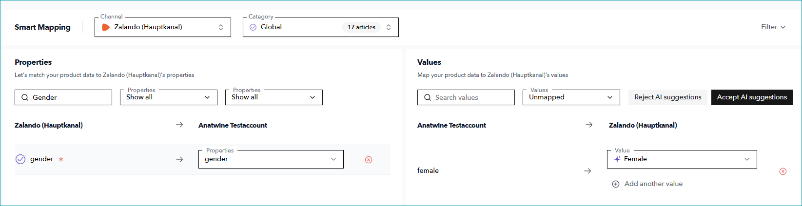Click the 17 articles badge

tap(361, 27)
